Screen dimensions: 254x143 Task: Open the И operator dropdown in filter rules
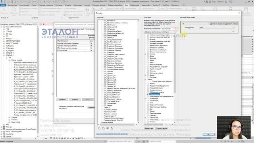pyautogui.click(x=195, y=24)
